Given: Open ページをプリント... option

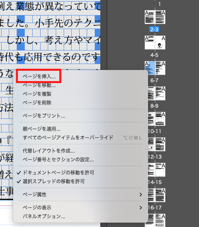Looking at the screenshot, I should (x=44, y=116).
